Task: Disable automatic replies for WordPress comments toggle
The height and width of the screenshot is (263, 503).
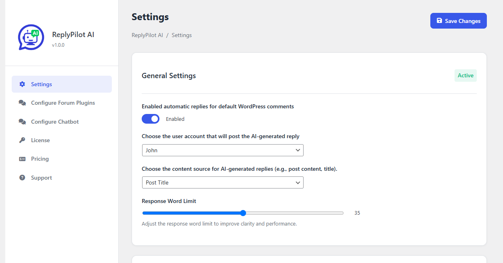Action: coord(151,119)
